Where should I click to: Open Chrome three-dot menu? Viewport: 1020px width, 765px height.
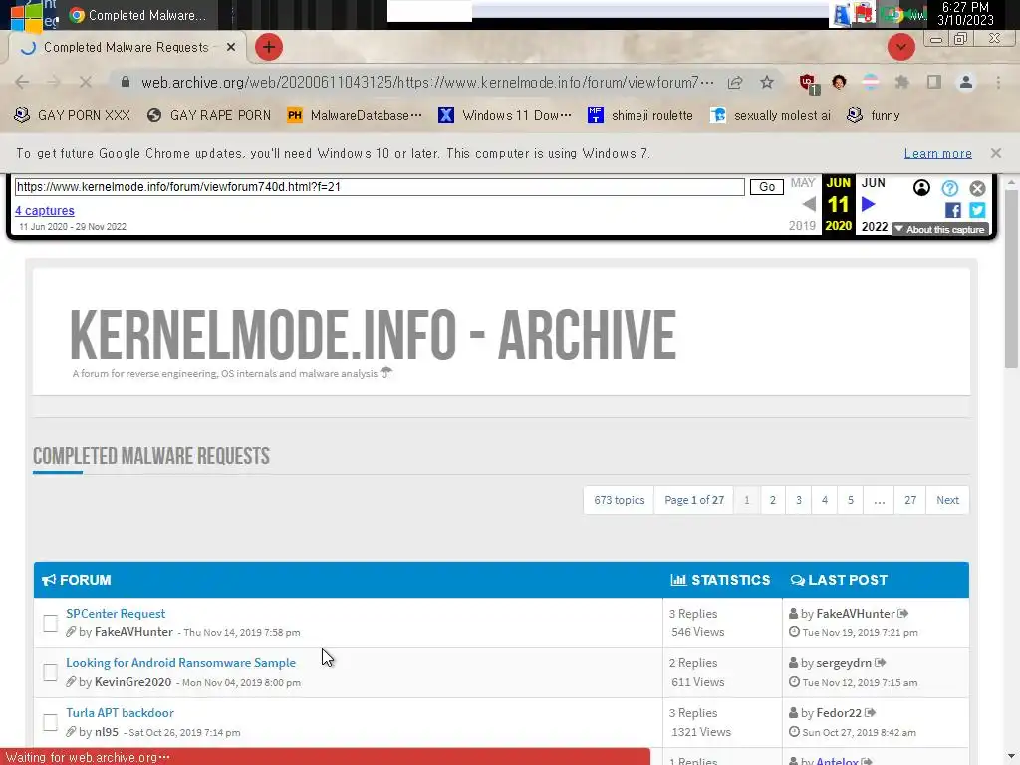pos(998,82)
